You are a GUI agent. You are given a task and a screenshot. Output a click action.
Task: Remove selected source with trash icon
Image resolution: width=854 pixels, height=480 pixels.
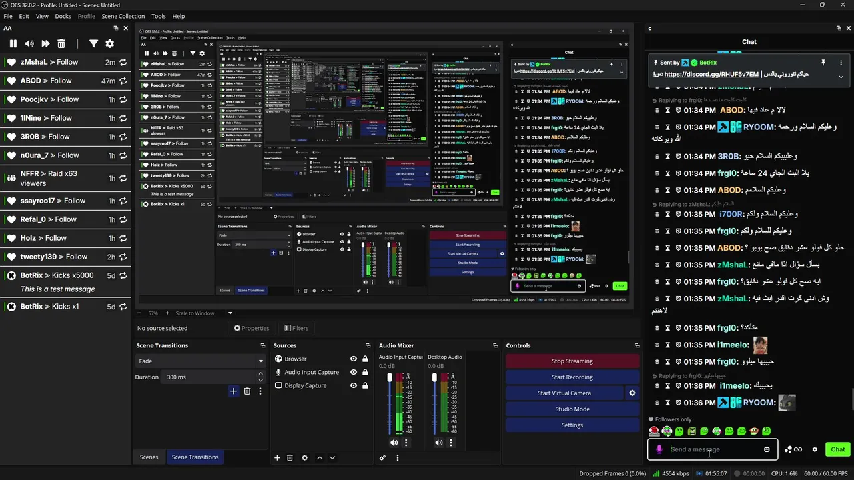tap(290, 458)
